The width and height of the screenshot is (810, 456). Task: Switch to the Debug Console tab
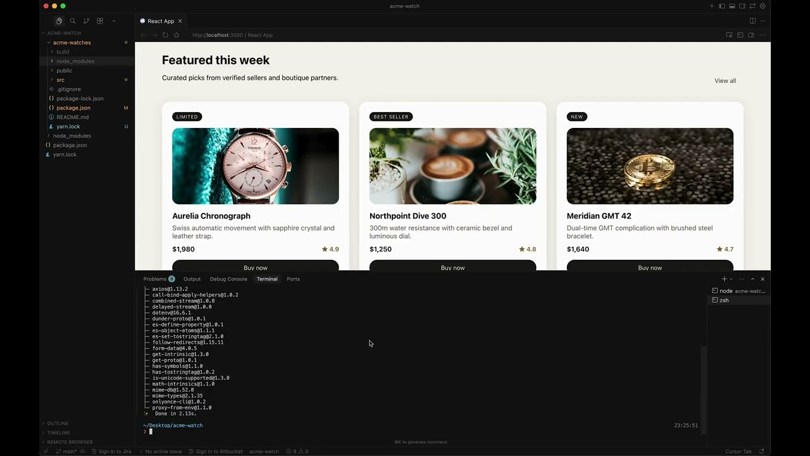point(228,279)
